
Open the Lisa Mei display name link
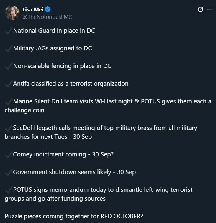(33, 10)
